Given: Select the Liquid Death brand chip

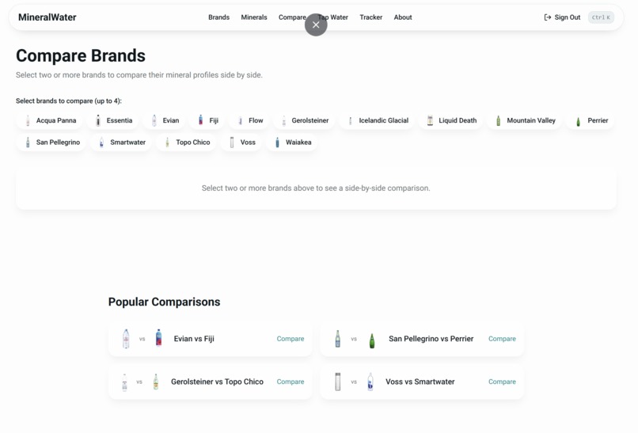Looking at the screenshot, I should tap(451, 120).
